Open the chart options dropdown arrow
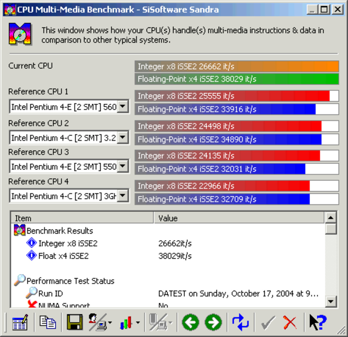348x337 pixels. coord(137,322)
